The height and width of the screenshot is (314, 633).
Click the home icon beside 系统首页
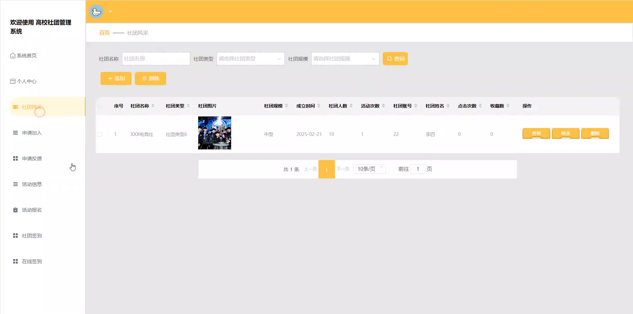[13, 56]
